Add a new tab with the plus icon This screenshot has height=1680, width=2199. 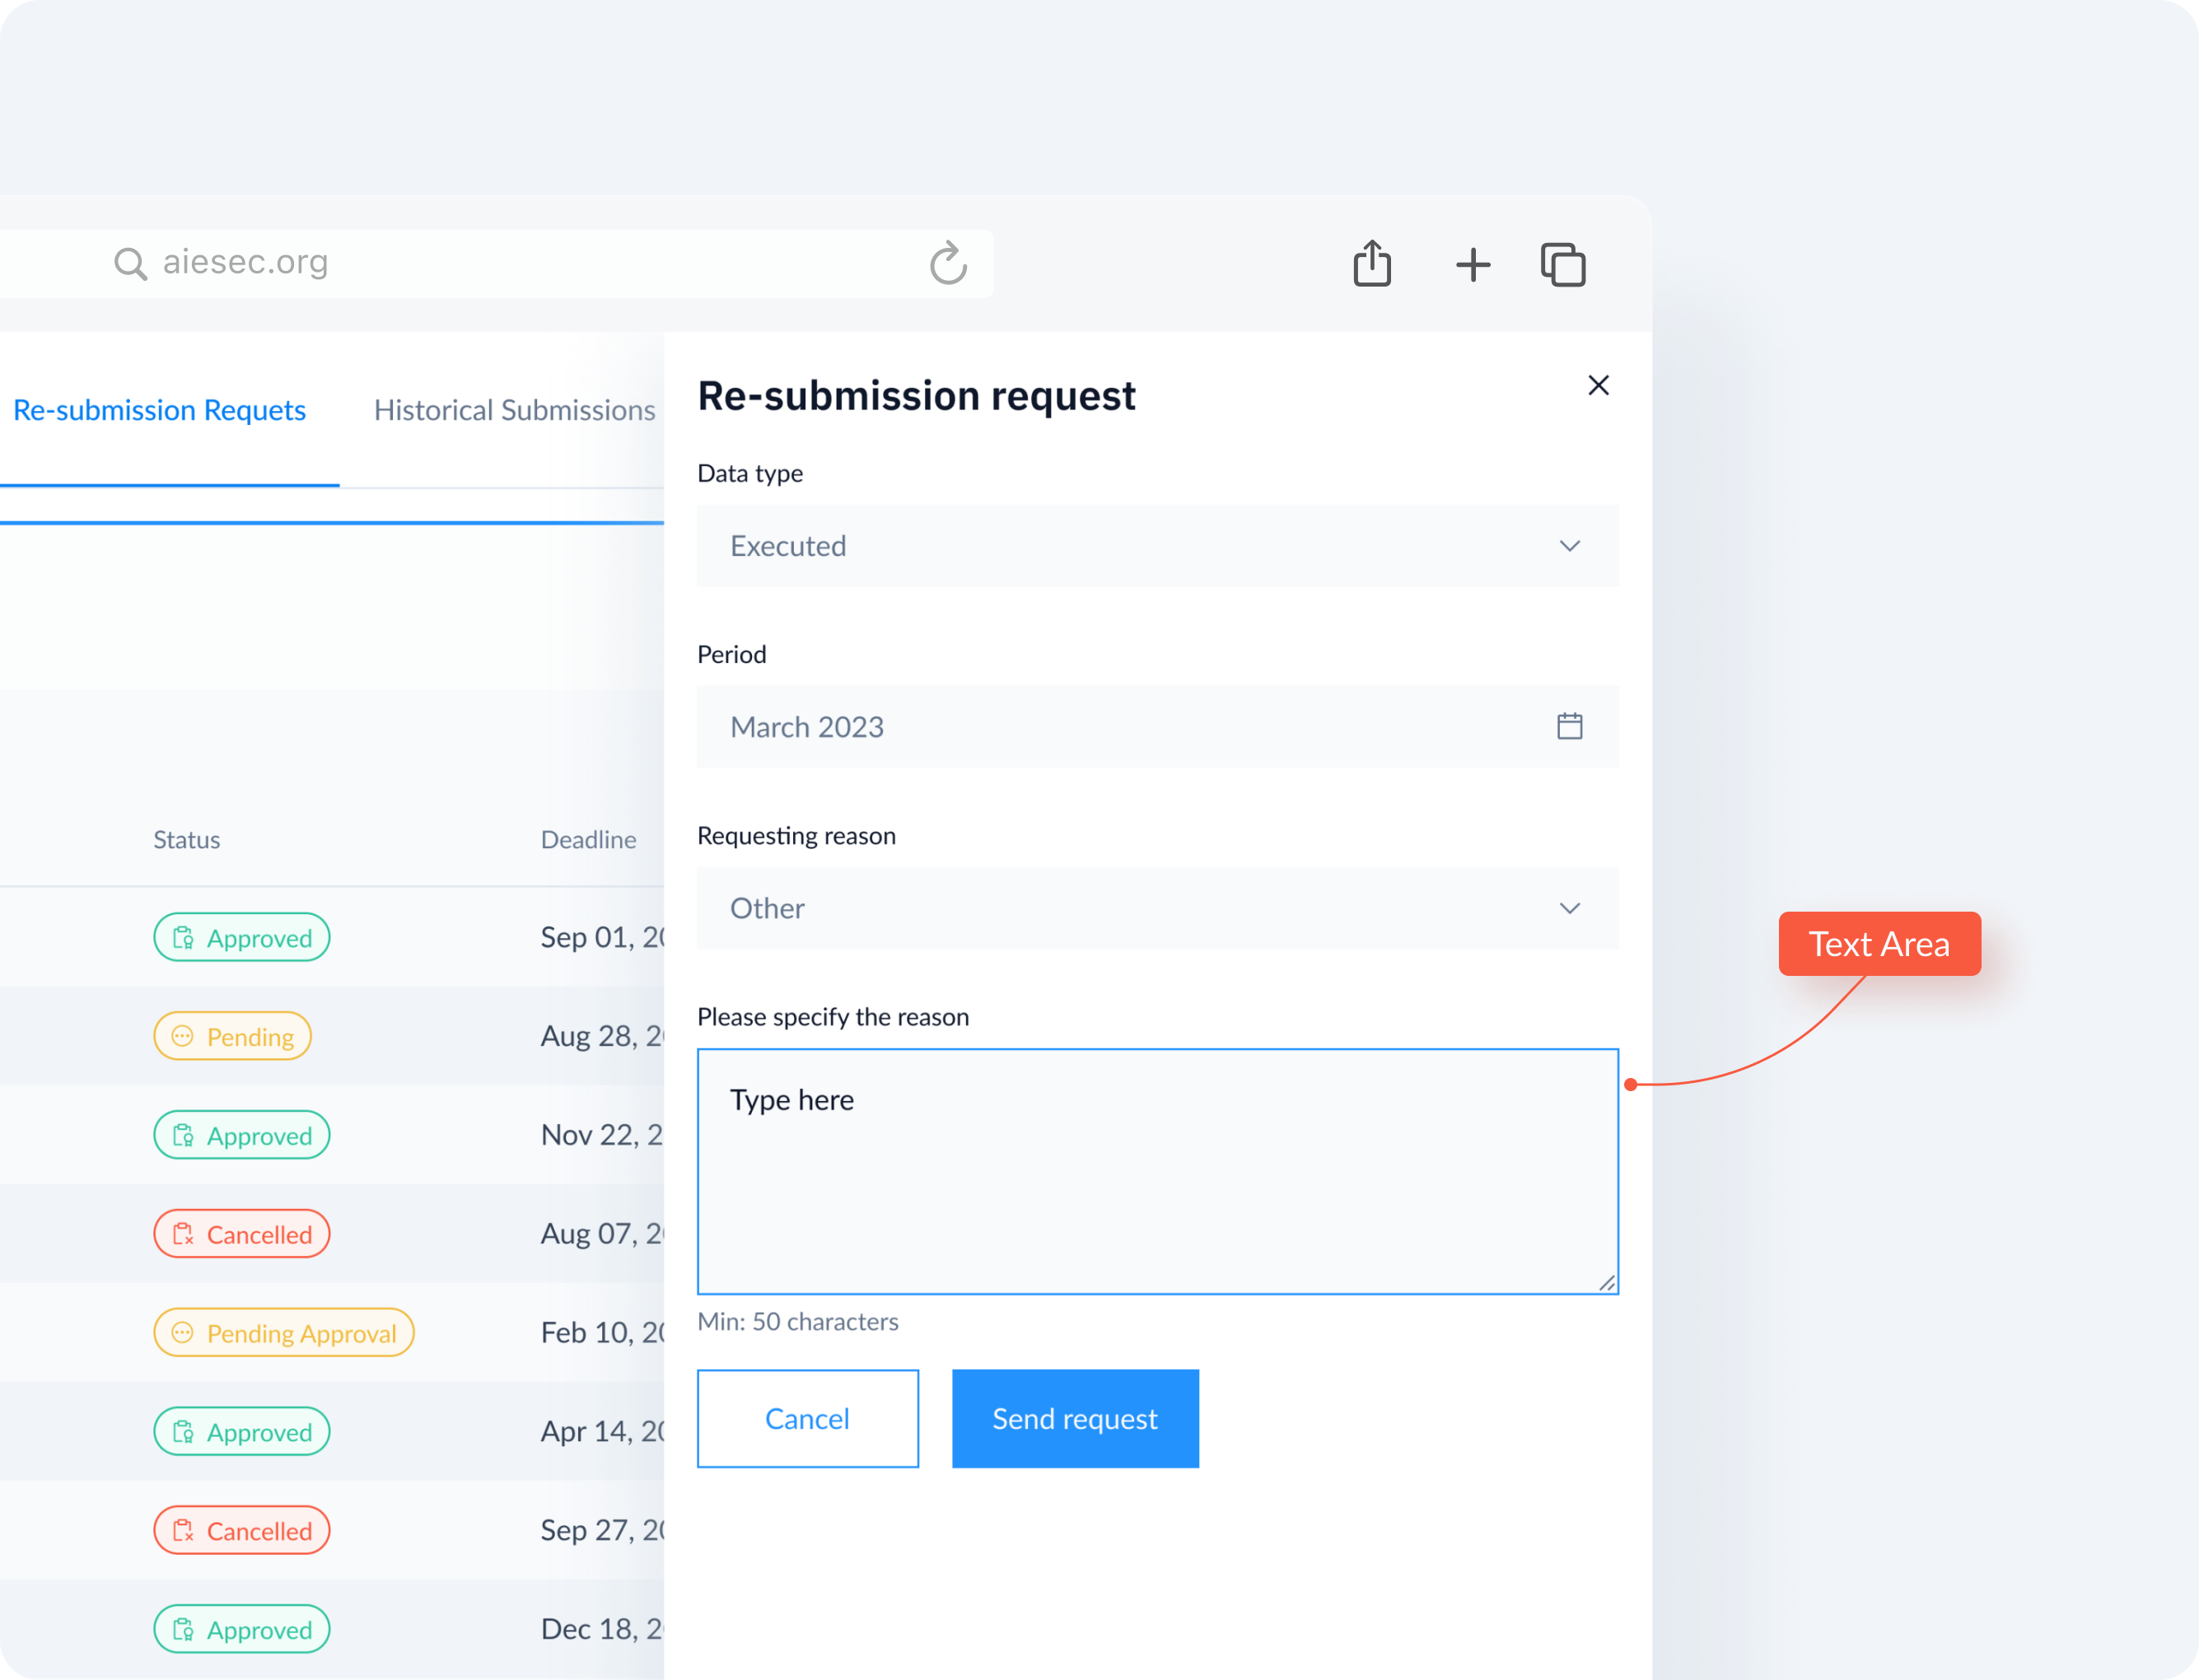pyautogui.click(x=1472, y=264)
